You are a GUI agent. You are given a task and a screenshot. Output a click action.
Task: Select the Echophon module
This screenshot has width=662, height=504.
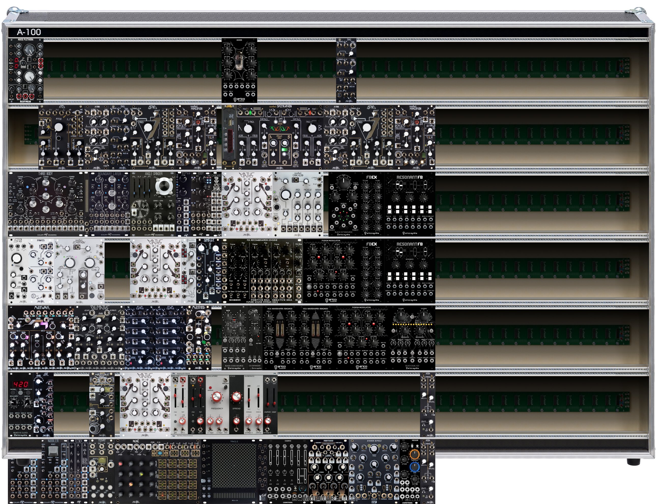point(79,271)
